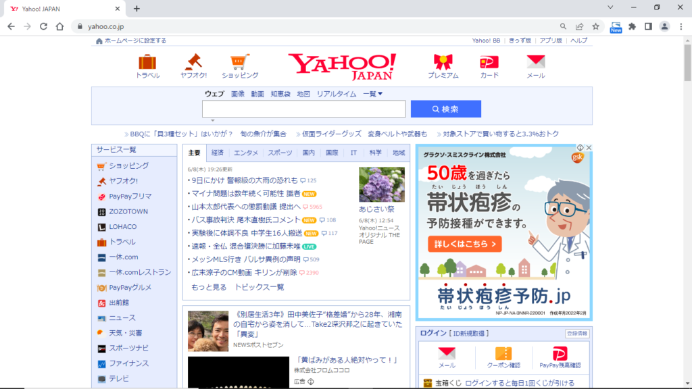This screenshot has height=389, width=692.
Task: Switch to the 国際 news tab
Action: tap(332, 153)
